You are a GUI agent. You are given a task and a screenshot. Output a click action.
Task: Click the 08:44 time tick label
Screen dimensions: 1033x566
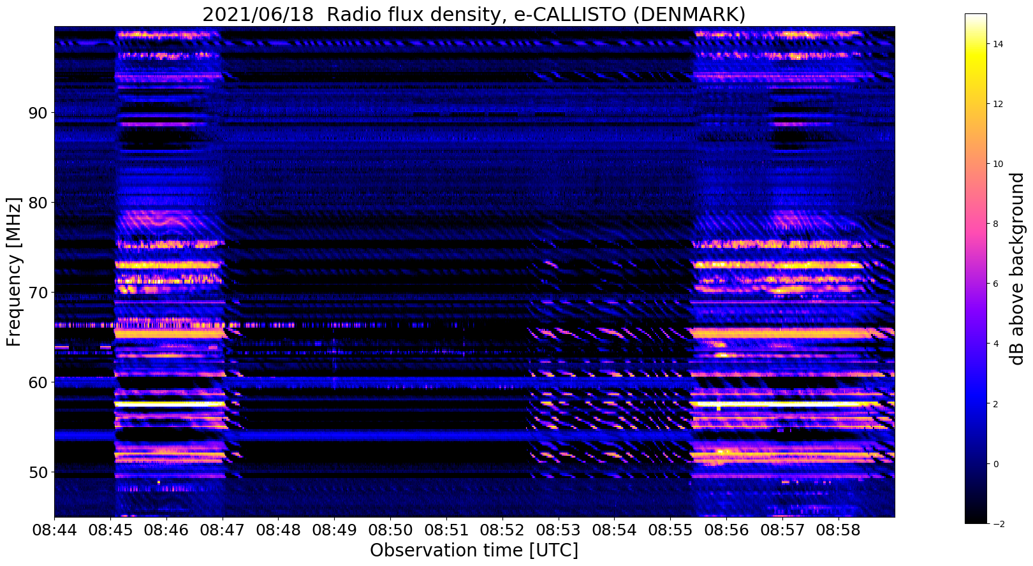(x=54, y=530)
